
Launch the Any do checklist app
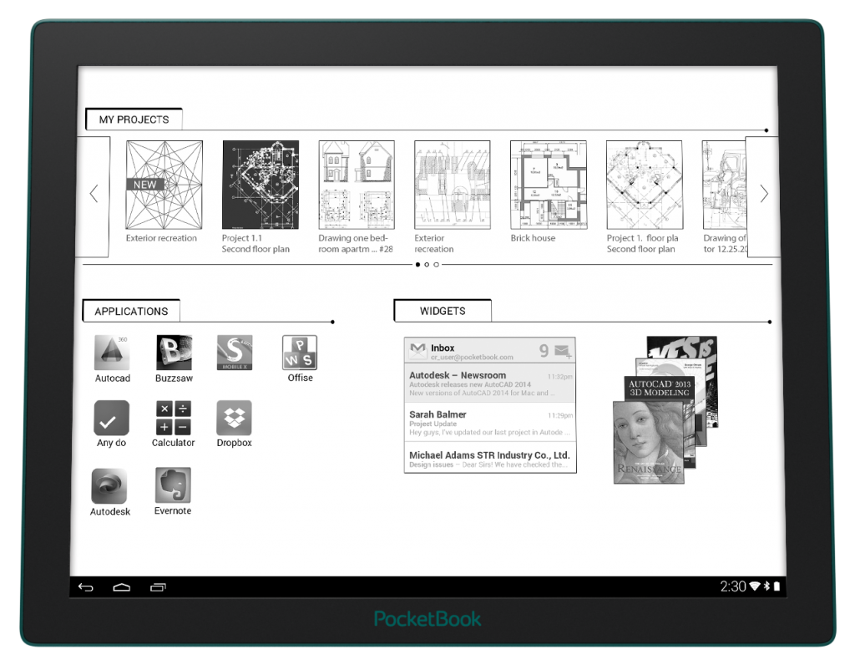click(112, 418)
